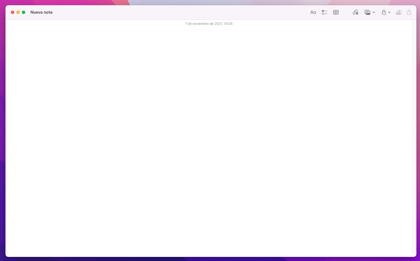420x261 pixels.
Task: Expand the media insertion dropdown chevron
Action: click(374, 12)
